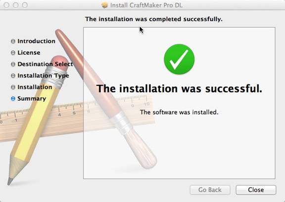Click the bullet beside License step
Screen dimensions: 285x202
coord(13,53)
